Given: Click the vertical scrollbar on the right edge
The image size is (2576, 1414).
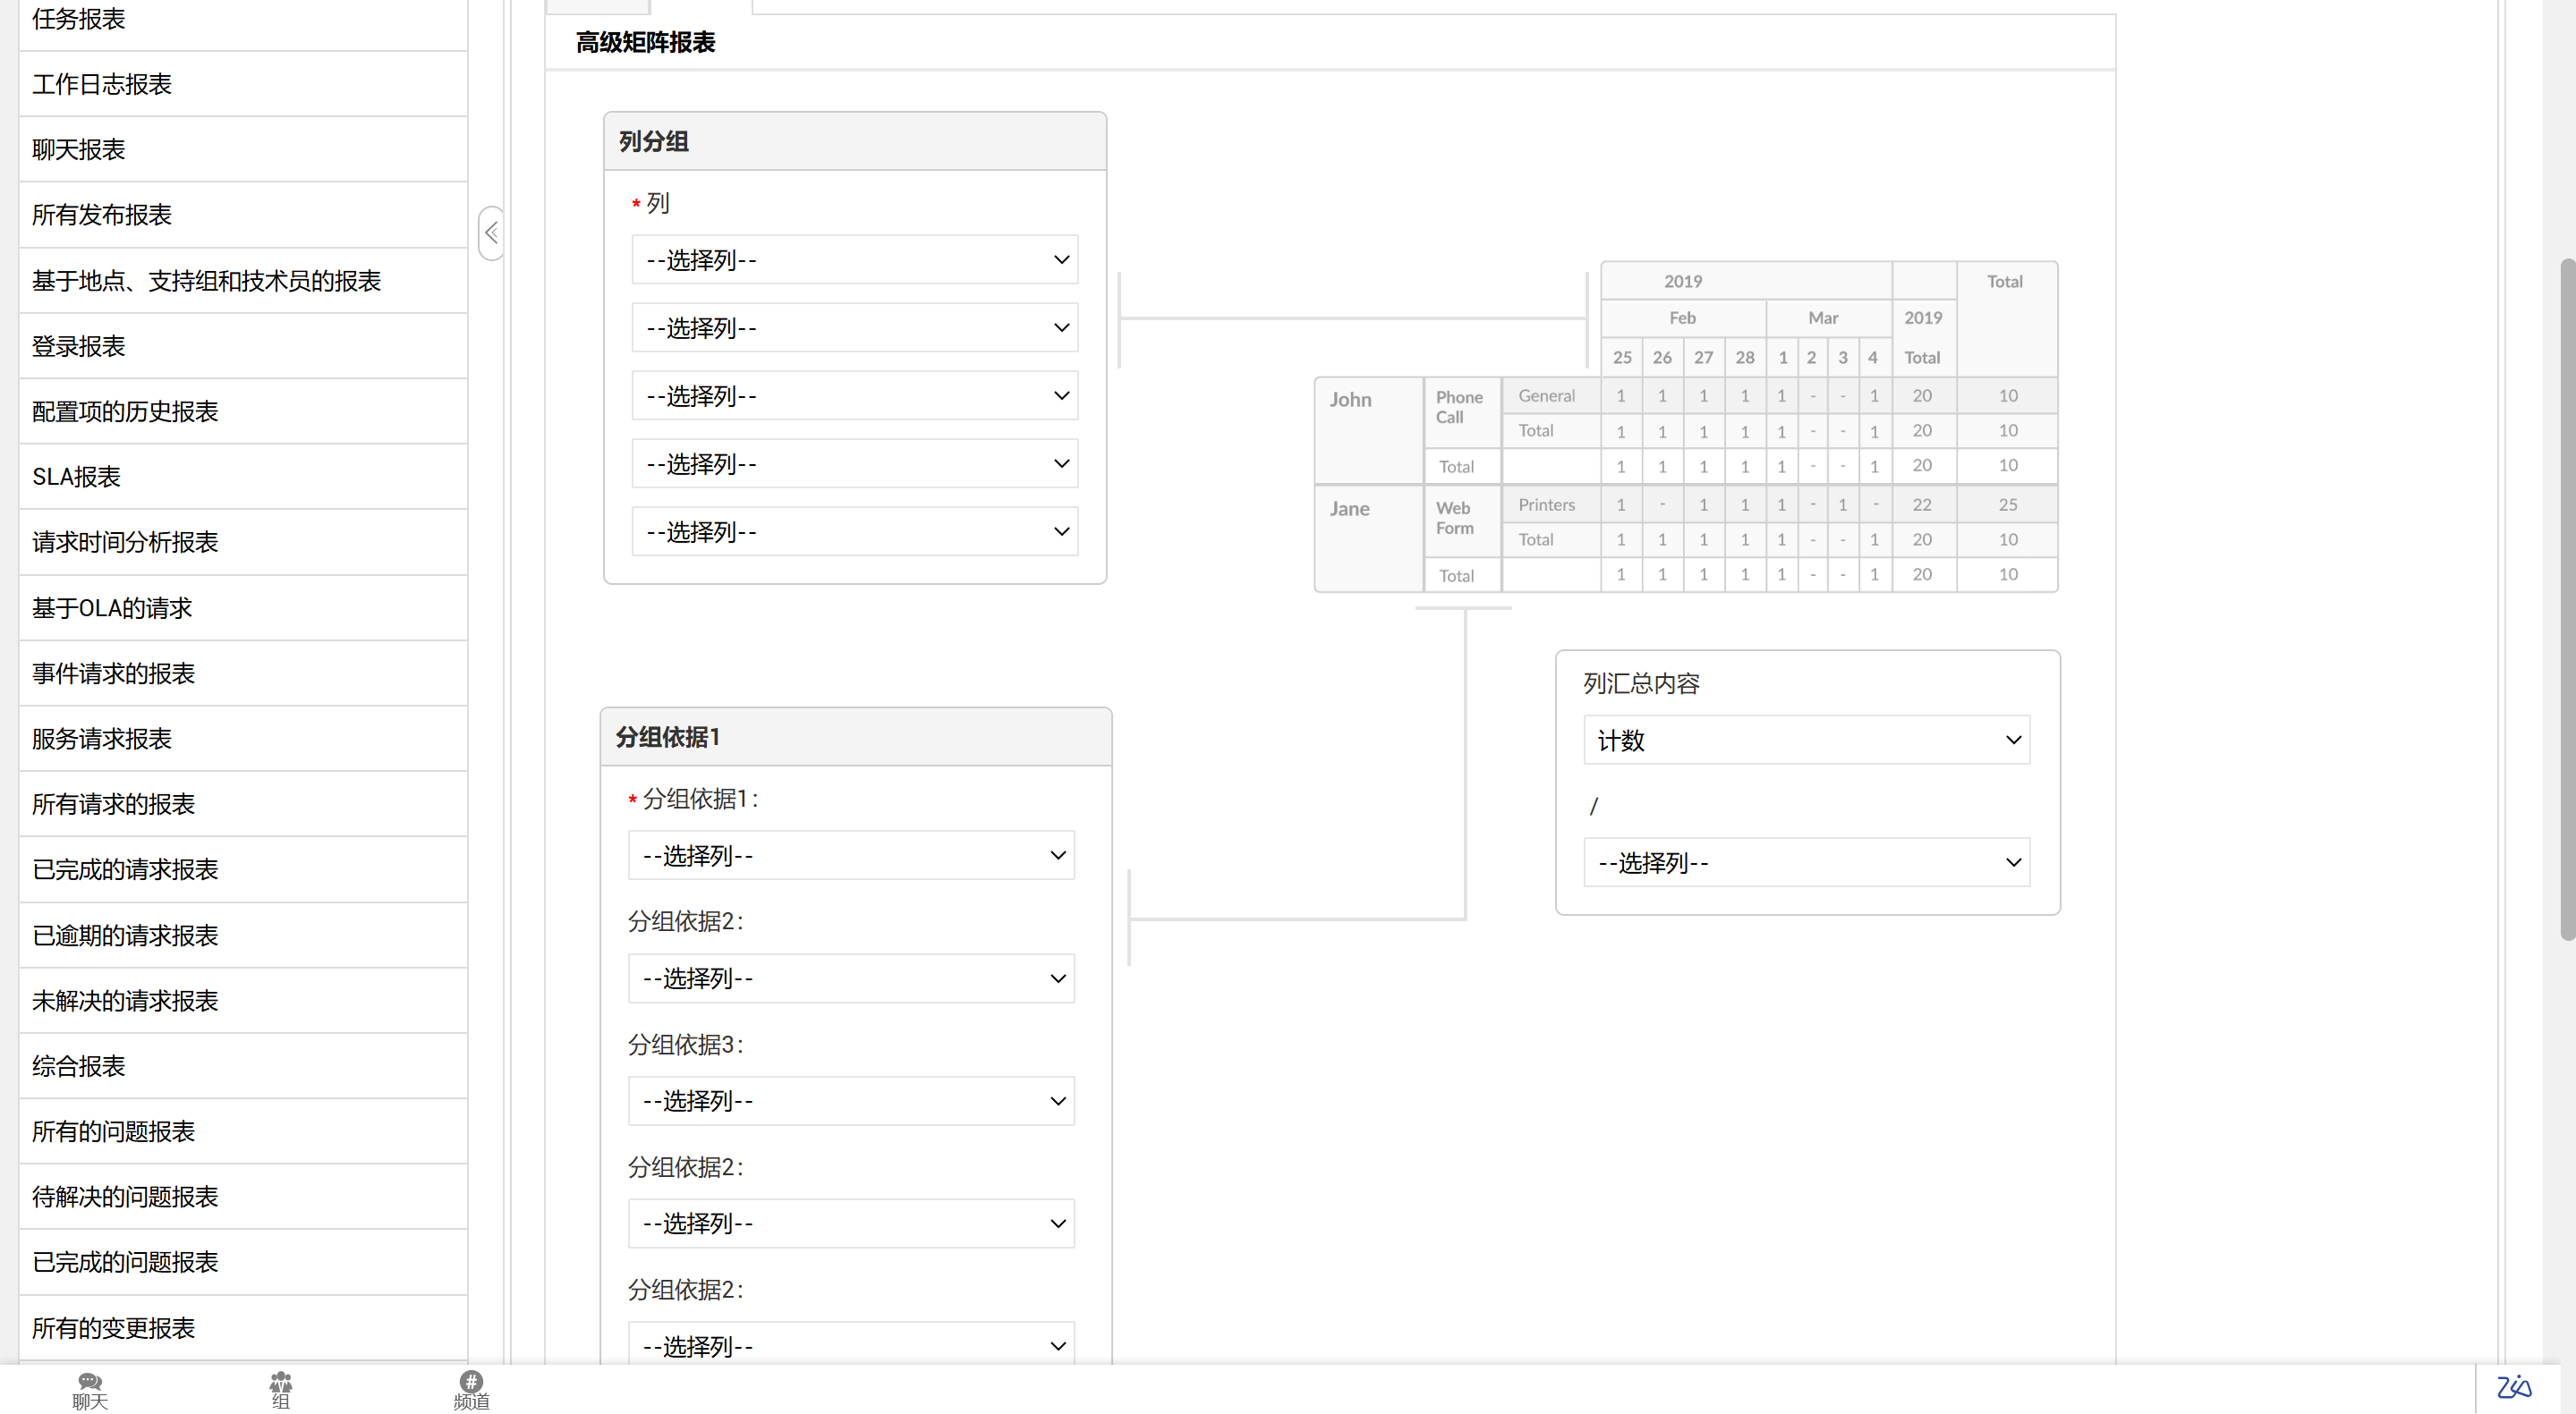Looking at the screenshot, I should point(2566,599).
